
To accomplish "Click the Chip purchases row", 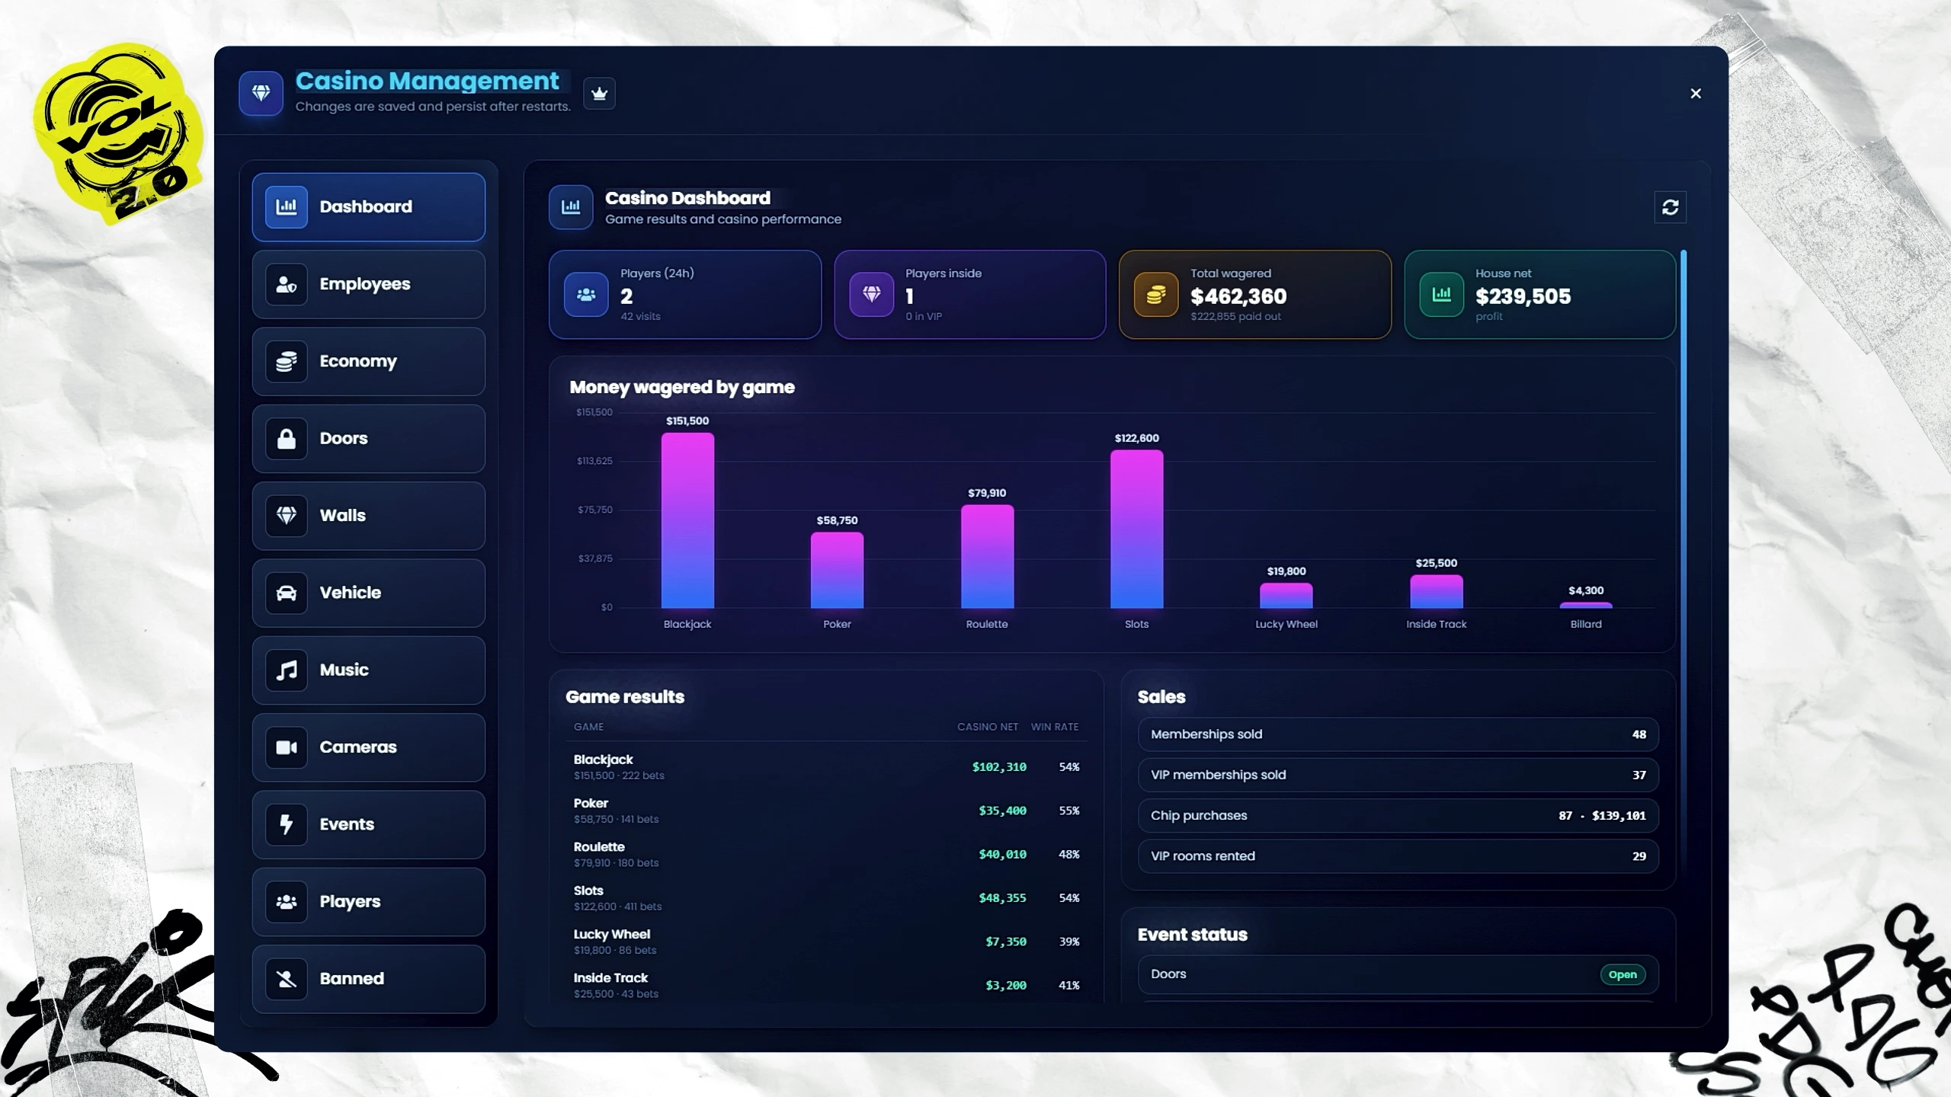I will click(x=1398, y=815).
